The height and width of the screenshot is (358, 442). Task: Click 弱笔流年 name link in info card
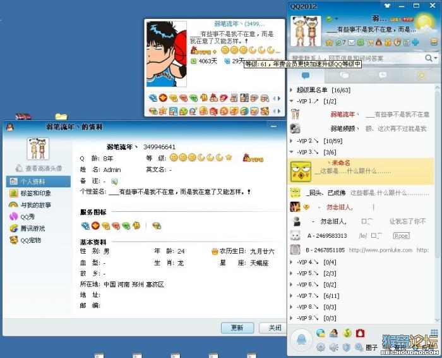(x=239, y=23)
